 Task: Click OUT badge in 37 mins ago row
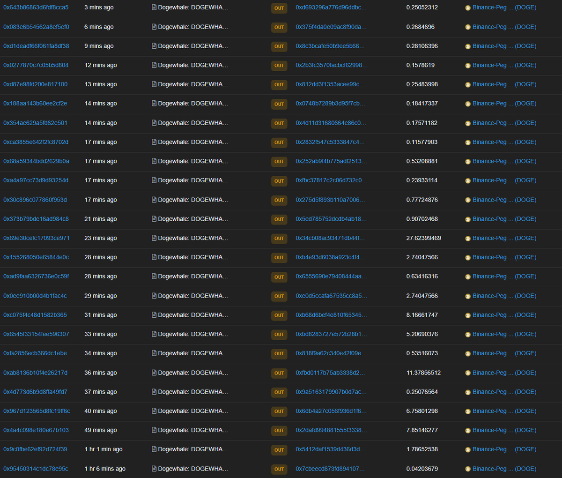[279, 392]
